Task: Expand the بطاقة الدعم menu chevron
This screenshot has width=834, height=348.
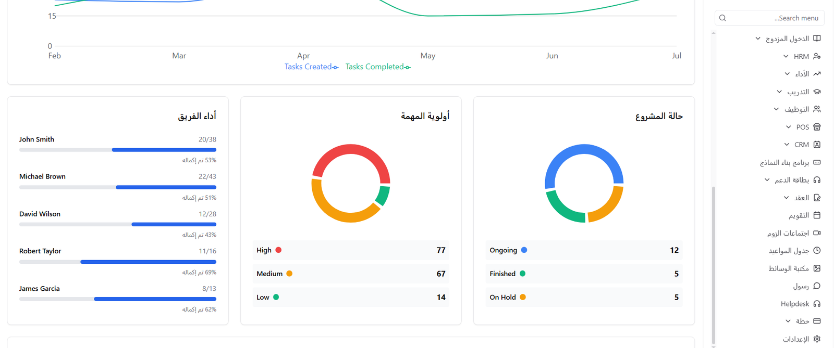Action: click(767, 180)
